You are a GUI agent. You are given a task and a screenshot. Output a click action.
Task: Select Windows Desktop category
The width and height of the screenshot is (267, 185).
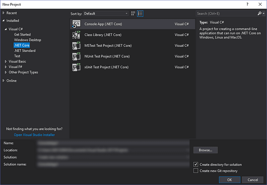coord(28,40)
